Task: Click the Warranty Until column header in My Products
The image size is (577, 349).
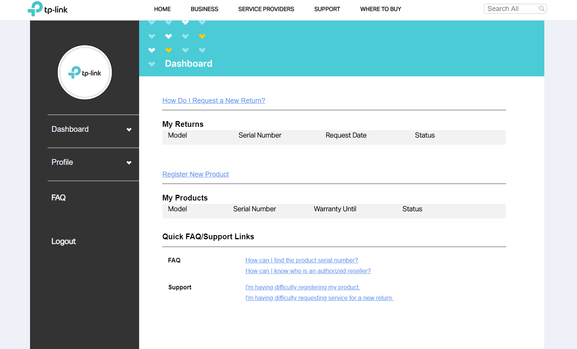Action: click(335, 209)
